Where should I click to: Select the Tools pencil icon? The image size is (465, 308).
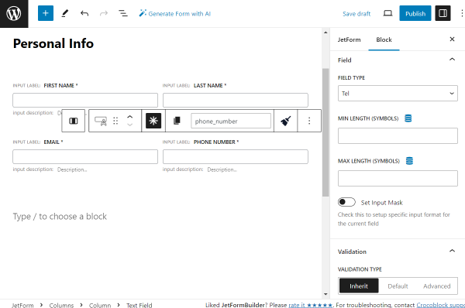pyautogui.click(x=65, y=13)
